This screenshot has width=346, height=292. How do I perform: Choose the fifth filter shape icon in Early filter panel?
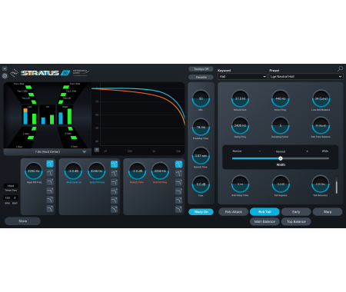click(115, 201)
